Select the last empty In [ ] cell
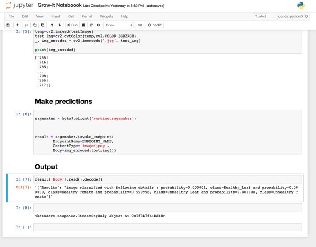Screen dimensions: 316x247 click(167, 227)
